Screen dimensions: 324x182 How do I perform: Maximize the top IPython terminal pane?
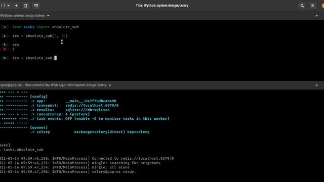[316, 16]
